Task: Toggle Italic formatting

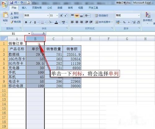Action: click(x=31, y=22)
